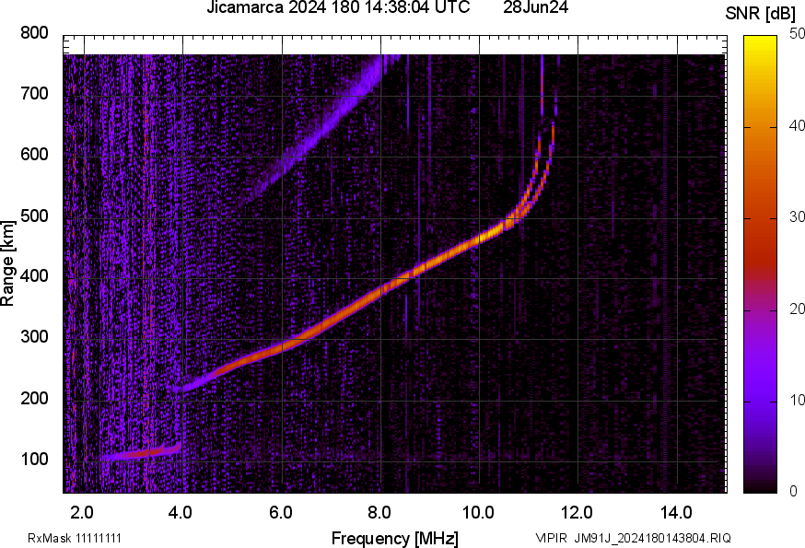Click the range tick label '700'
This screenshot has width=805, height=548.
(x=34, y=93)
